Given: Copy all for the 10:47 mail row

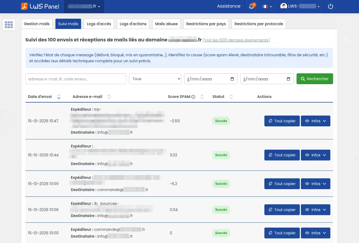Looking at the screenshot, I should pyautogui.click(x=282, y=121).
